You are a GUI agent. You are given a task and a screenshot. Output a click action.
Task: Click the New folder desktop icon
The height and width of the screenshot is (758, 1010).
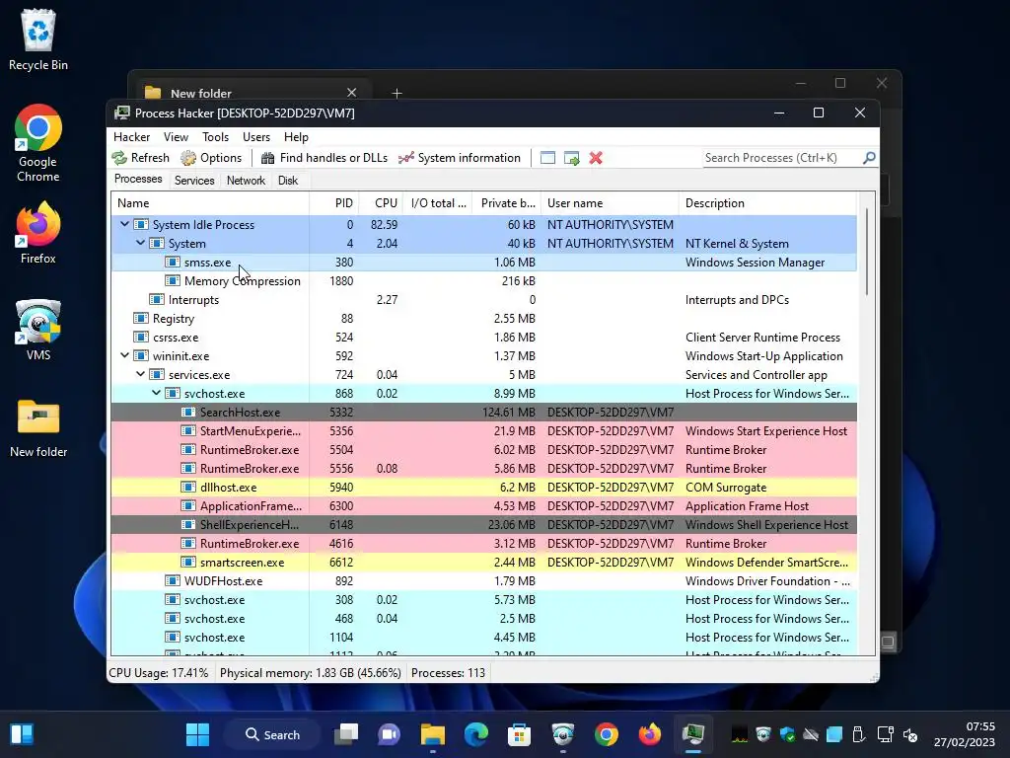[x=38, y=428]
